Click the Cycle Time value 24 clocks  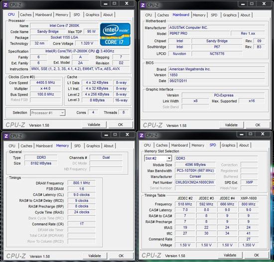(82, 212)
